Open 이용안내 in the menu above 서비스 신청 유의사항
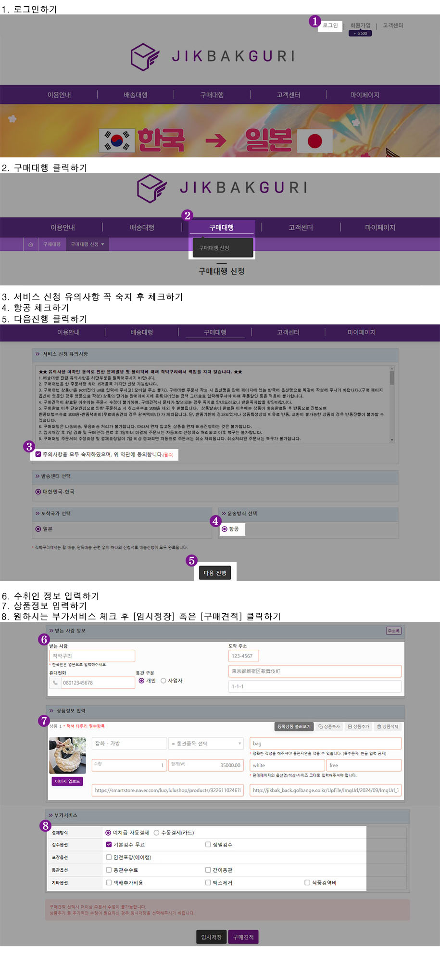The width and height of the screenshot is (440, 954). click(x=69, y=332)
